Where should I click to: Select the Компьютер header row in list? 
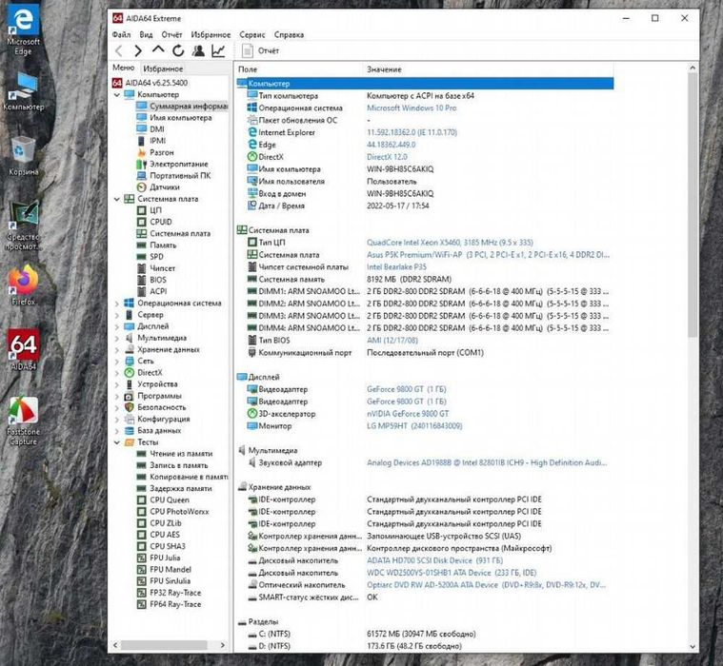425,84
